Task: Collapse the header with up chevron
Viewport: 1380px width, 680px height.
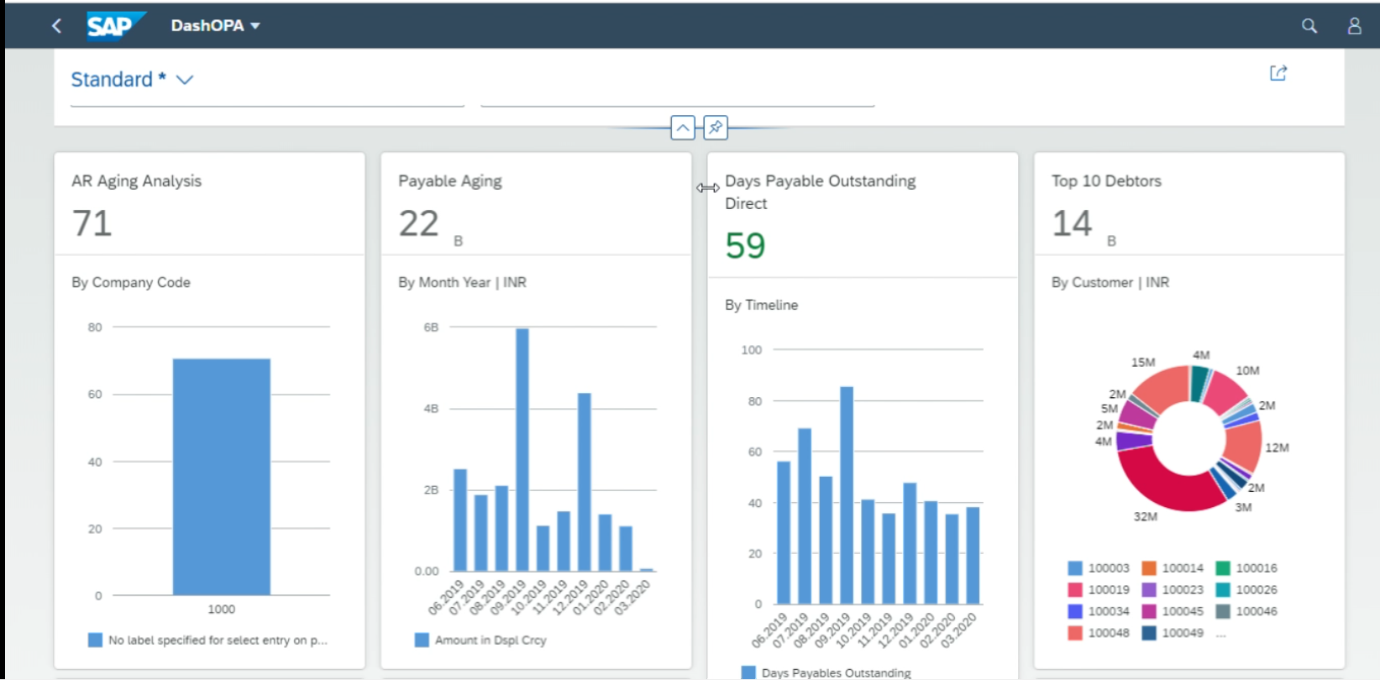Action: click(683, 128)
